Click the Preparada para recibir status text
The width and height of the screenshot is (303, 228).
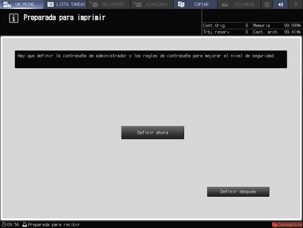[54, 224]
